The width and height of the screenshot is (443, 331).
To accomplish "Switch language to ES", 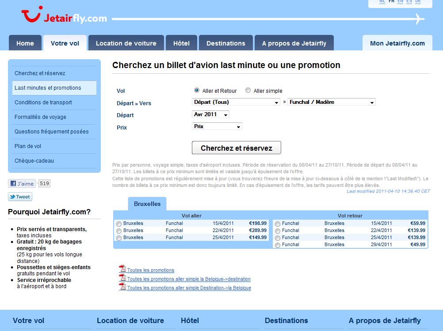I will (409, 1).
